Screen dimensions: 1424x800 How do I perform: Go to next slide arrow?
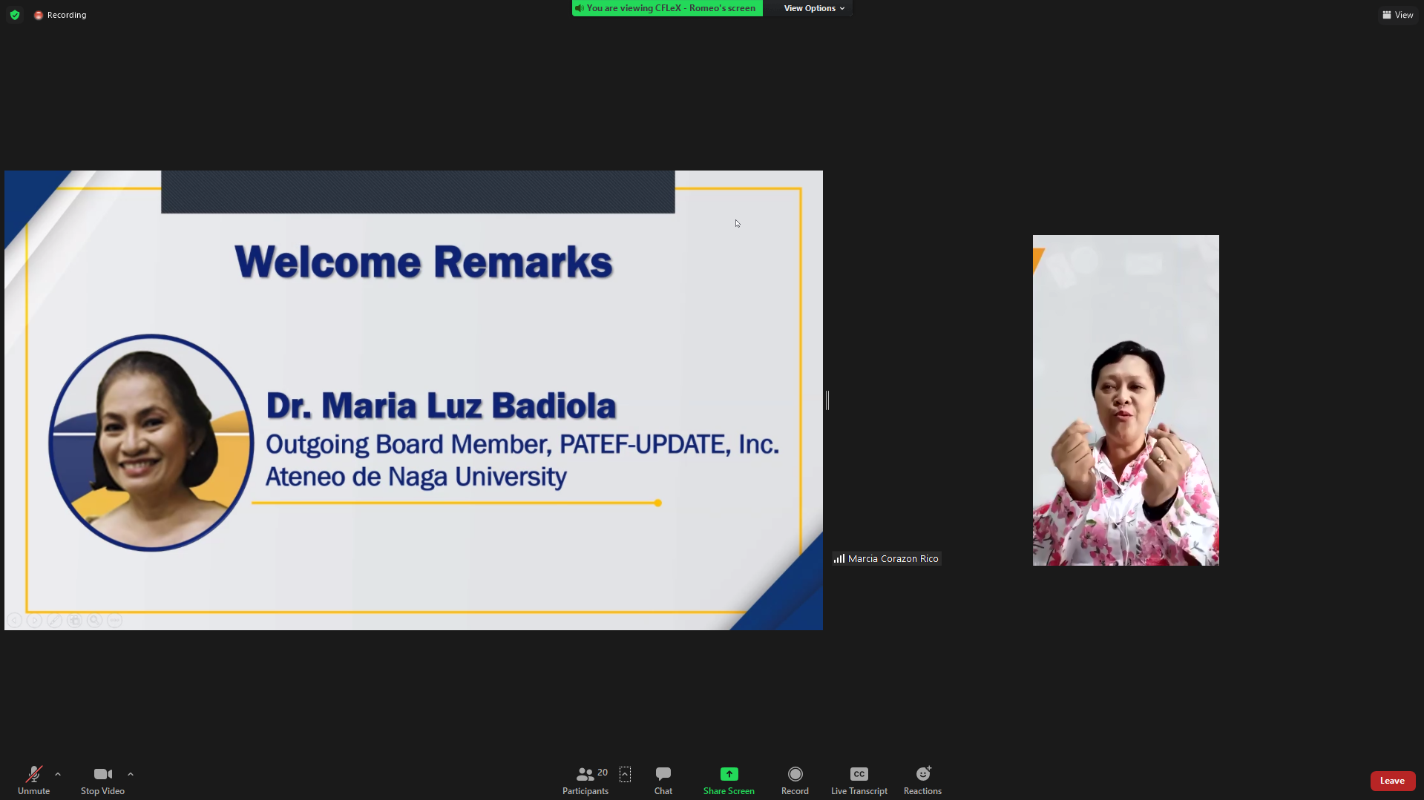coord(34,621)
